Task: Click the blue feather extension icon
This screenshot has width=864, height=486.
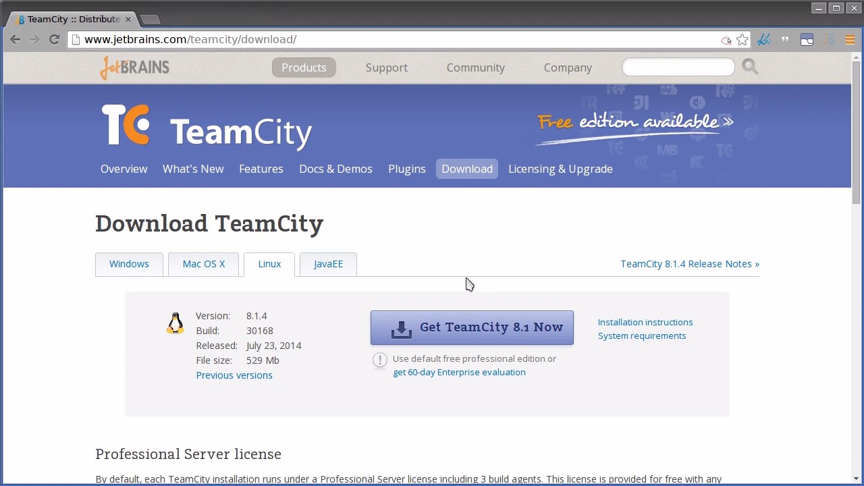Action: [763, 40]
